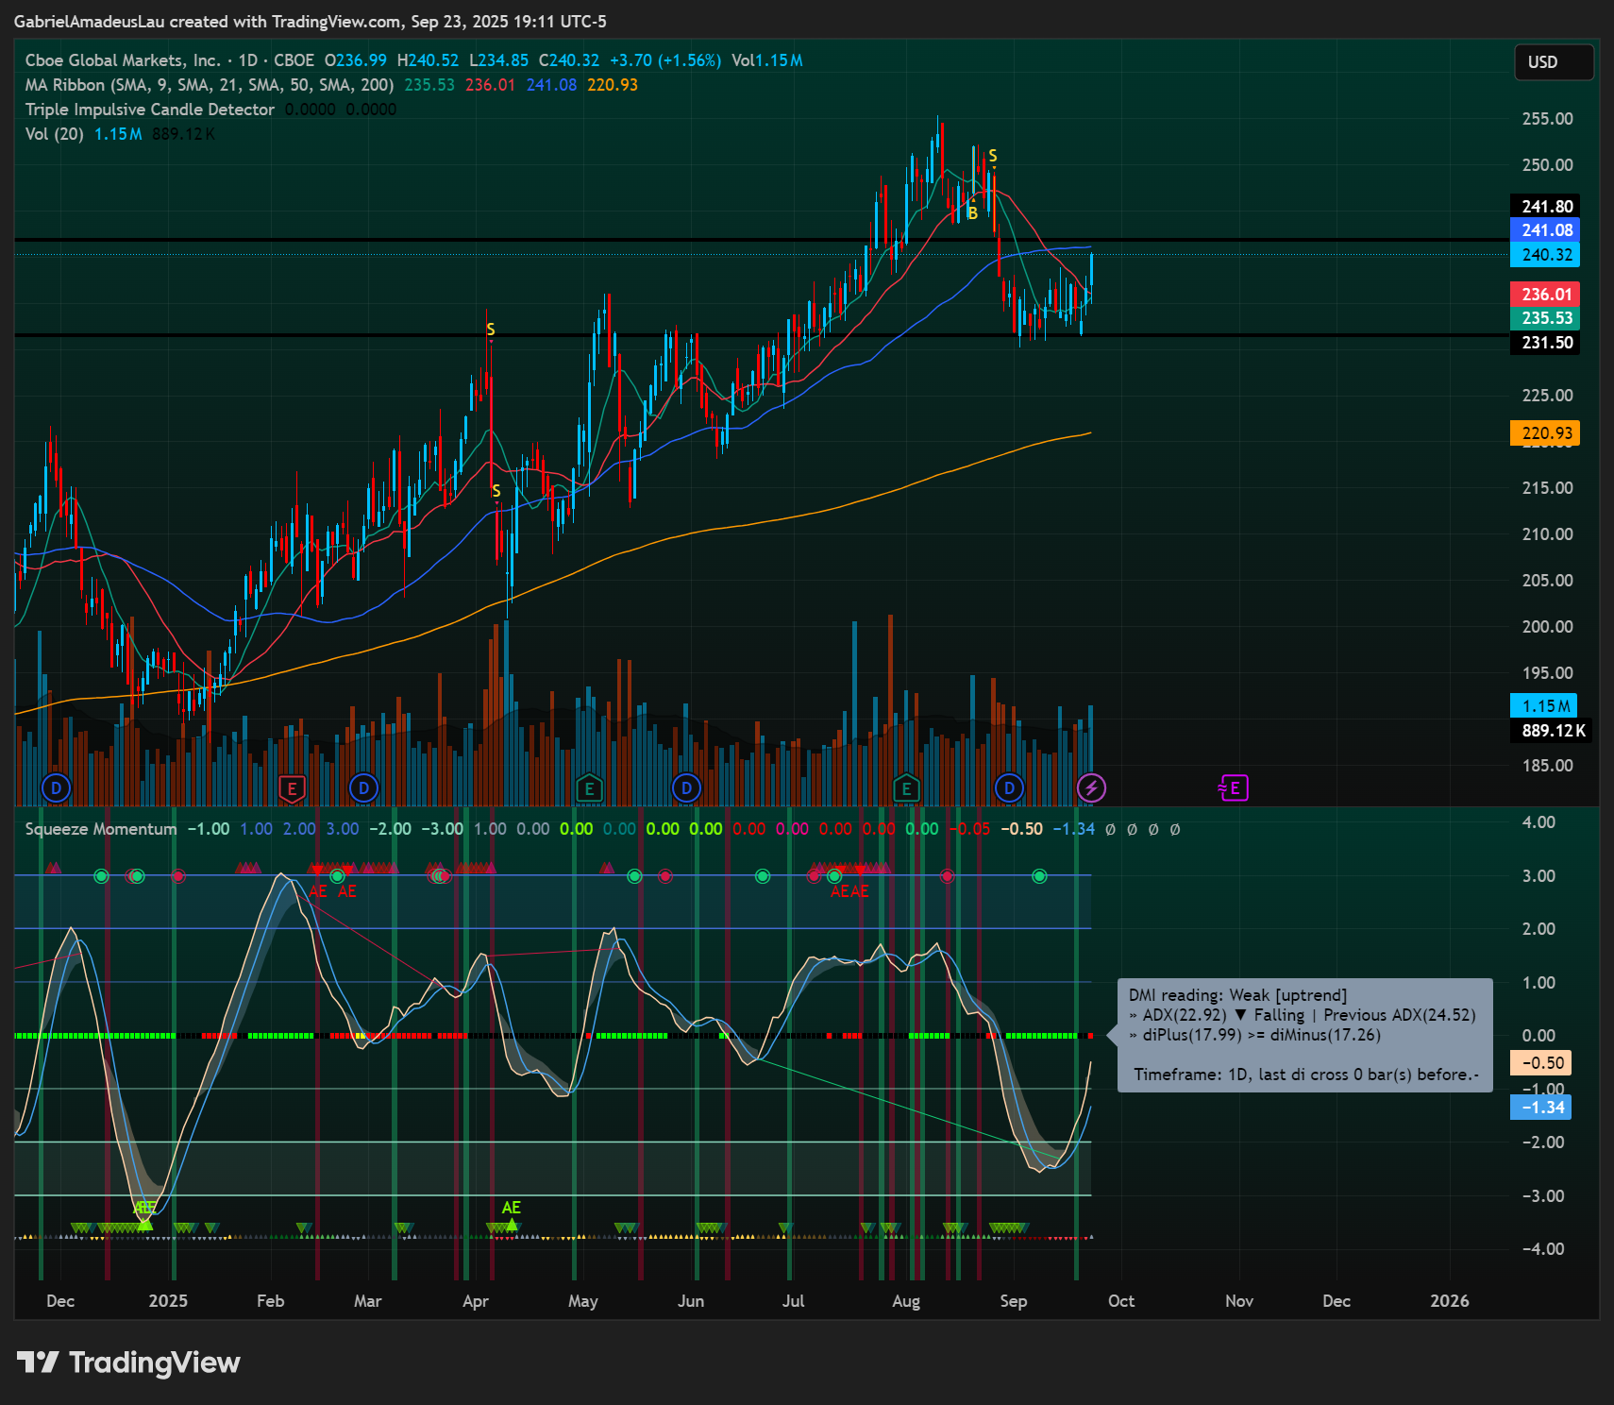The height and width of the screenshot is (1405, 1614).
Task: Open the green earnings marker near May
Action: click(x=589, y=787)
